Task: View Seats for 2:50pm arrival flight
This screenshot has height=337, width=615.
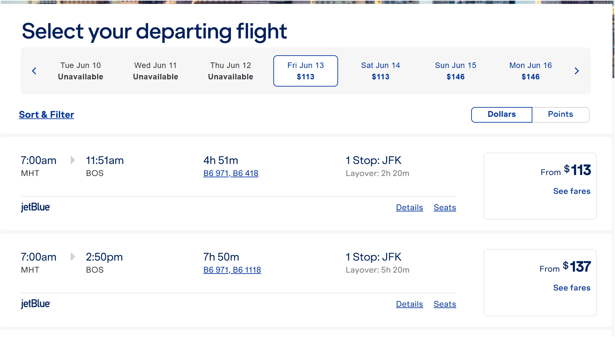Action: click(444, 304)
